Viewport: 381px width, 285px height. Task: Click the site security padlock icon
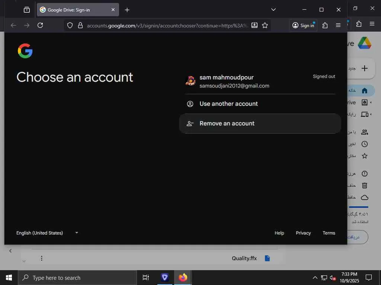[80, 26]
